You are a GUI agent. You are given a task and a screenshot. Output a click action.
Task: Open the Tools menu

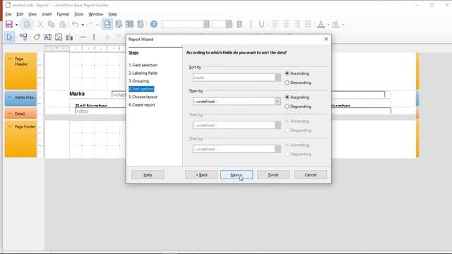(x=78, y=14)
